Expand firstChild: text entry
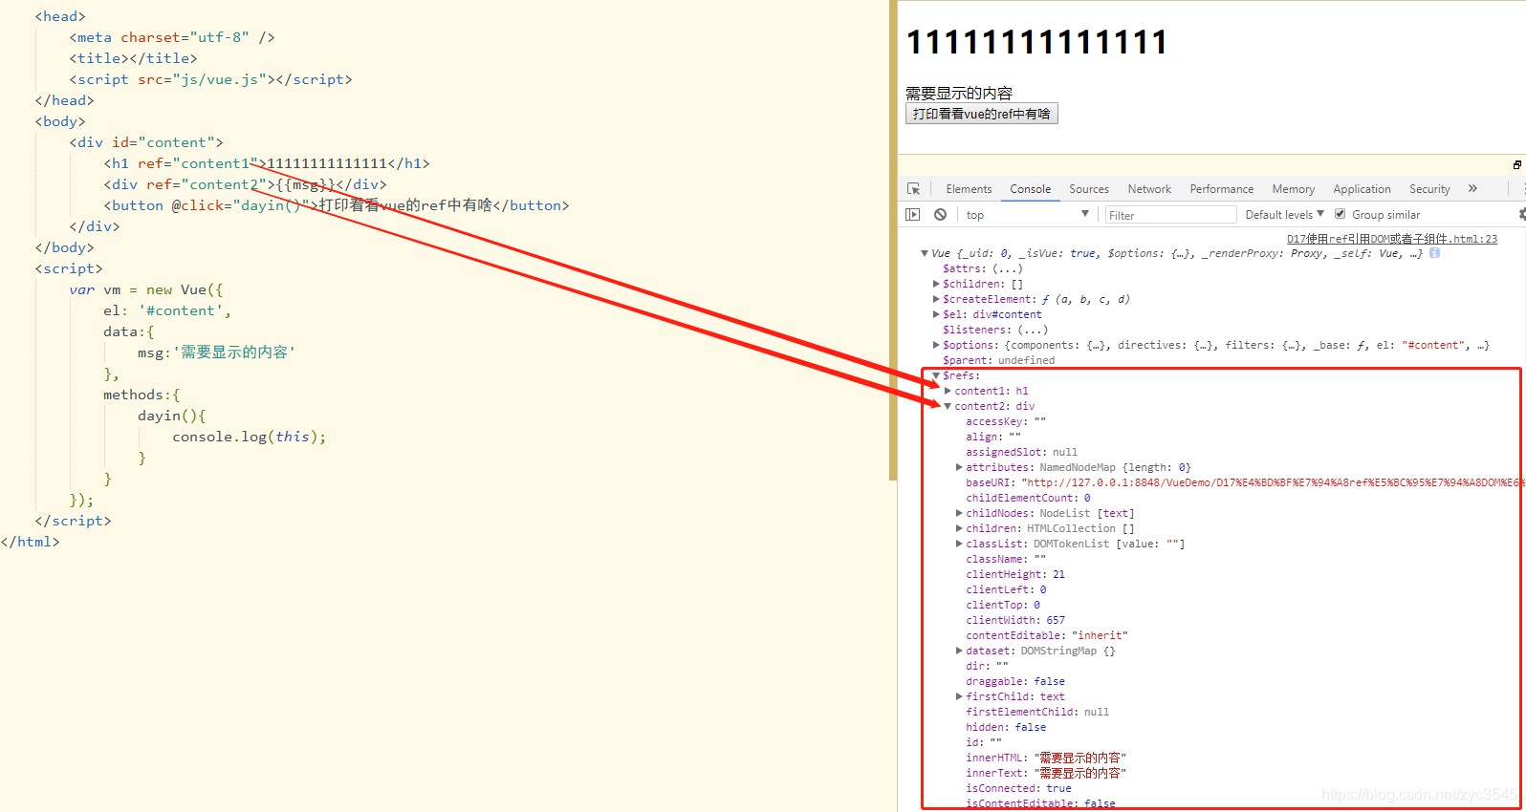The height and width of the screenshot is (812, 1526). [x=959, y=696]
